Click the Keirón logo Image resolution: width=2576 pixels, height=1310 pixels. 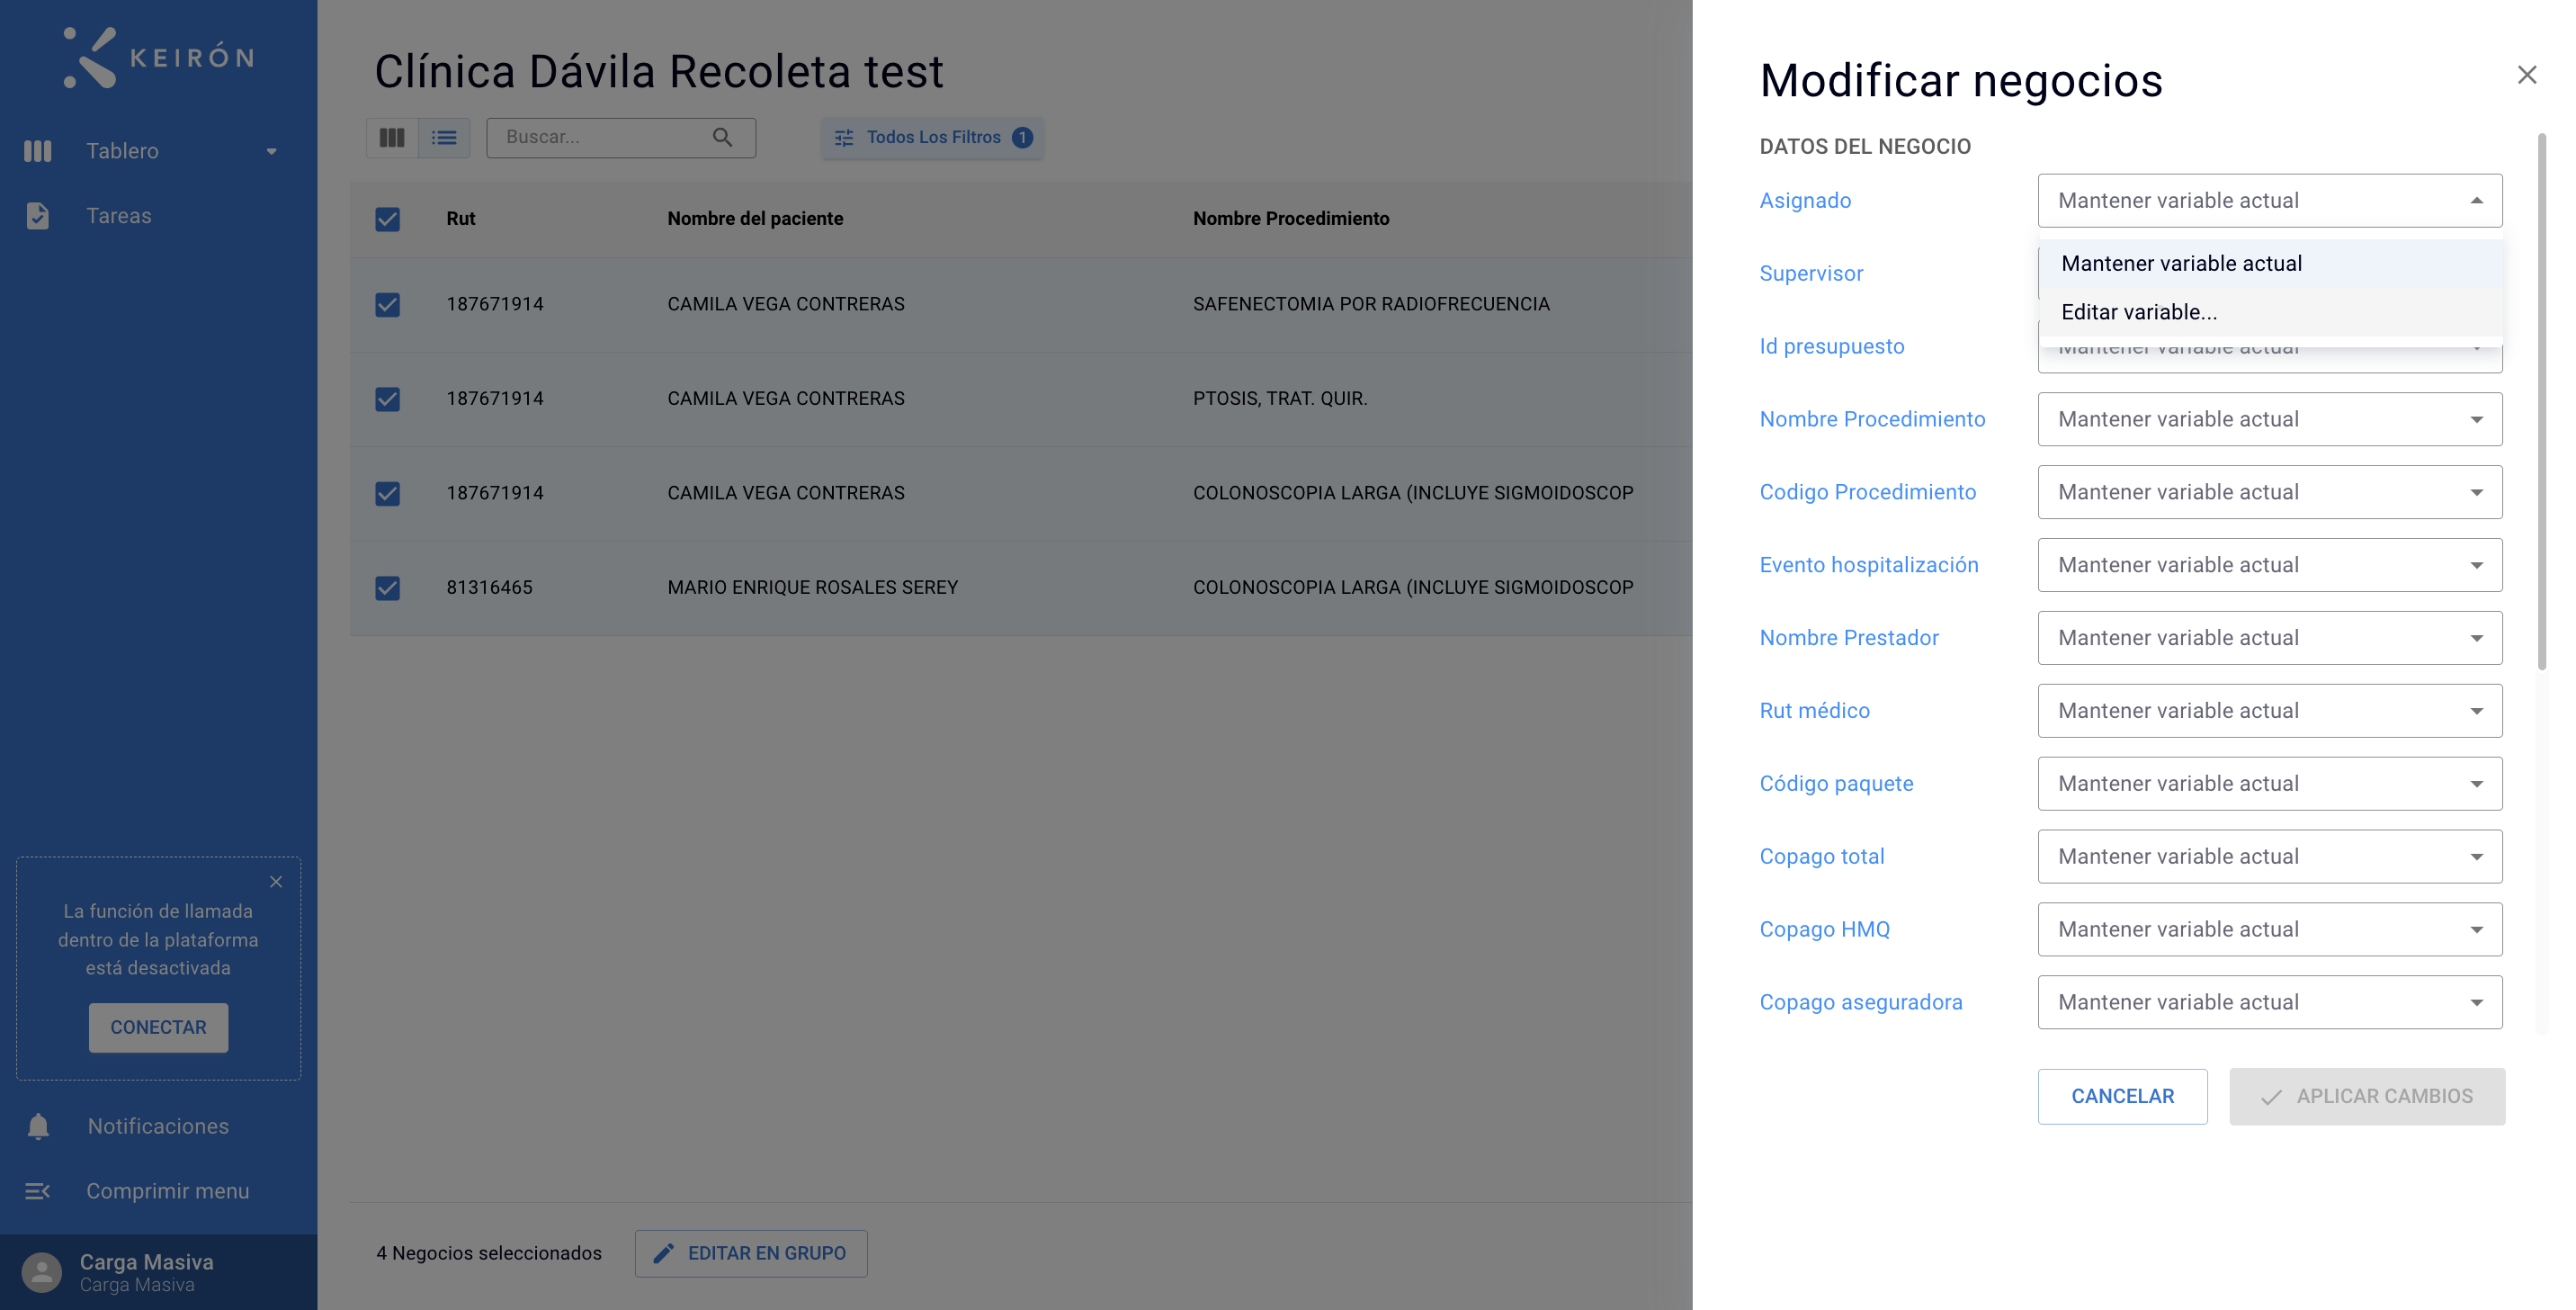point(158,57)
